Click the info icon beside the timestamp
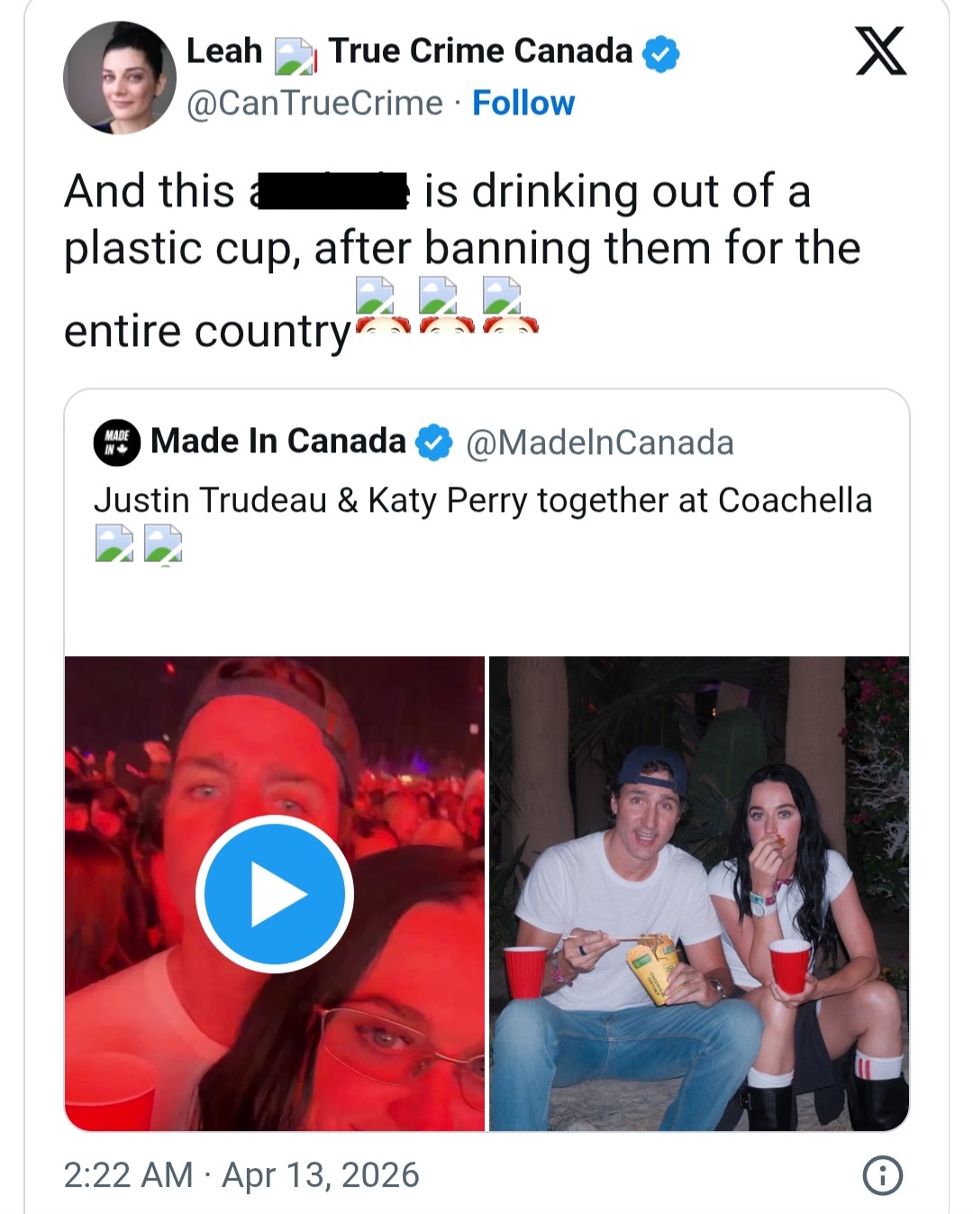The height and width of the screenshot is (1214, 973). 882,1175
